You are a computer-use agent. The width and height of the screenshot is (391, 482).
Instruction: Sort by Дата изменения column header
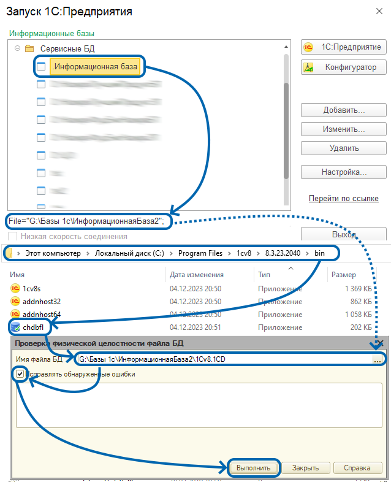197,275
